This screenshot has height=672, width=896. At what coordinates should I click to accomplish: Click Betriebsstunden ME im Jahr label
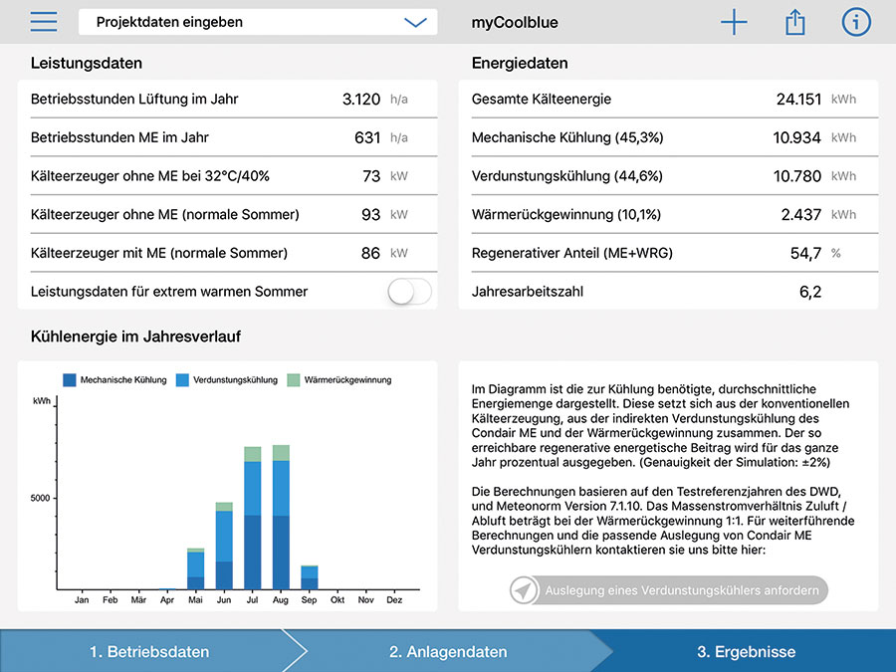(x=119, y=137)
